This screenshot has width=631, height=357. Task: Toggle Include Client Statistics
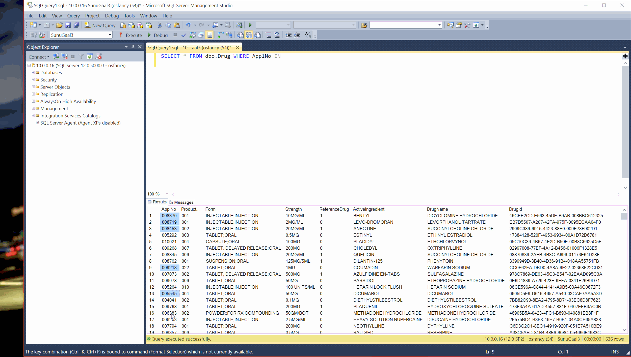tap(229, 35)
